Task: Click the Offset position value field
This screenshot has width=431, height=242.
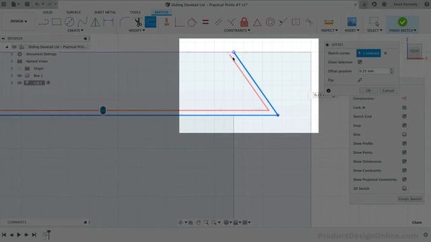Action: [374, 71]
